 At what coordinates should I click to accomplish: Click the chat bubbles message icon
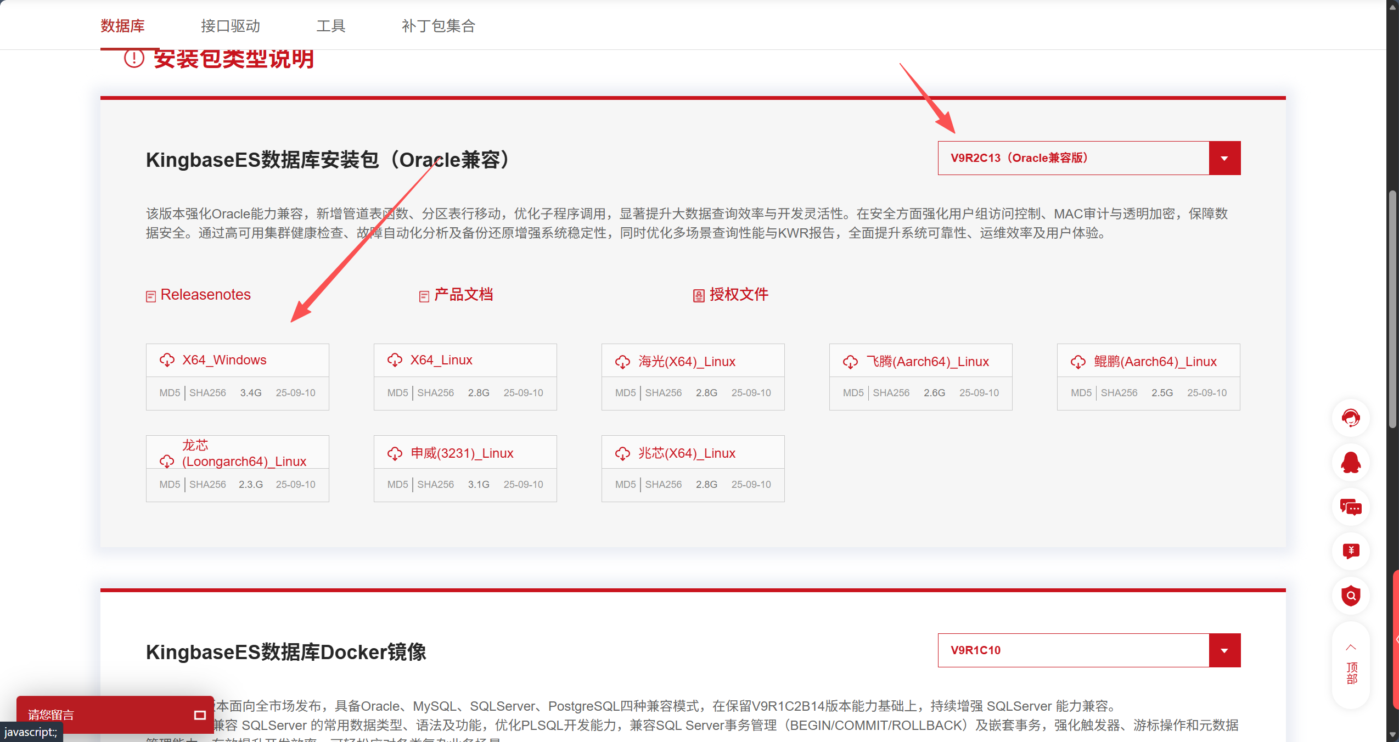[1351, 507]
